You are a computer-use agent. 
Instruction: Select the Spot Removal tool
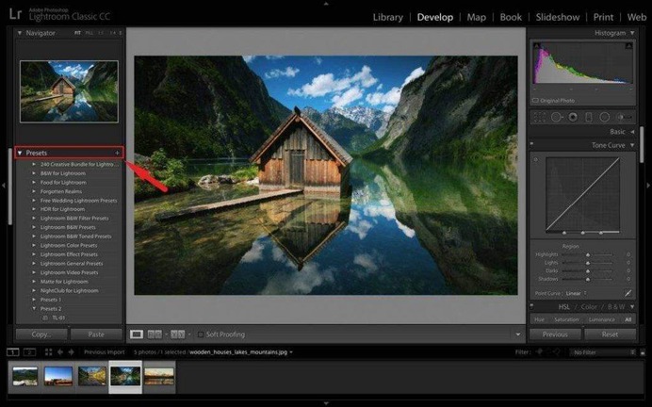click(x=556, y=117)
